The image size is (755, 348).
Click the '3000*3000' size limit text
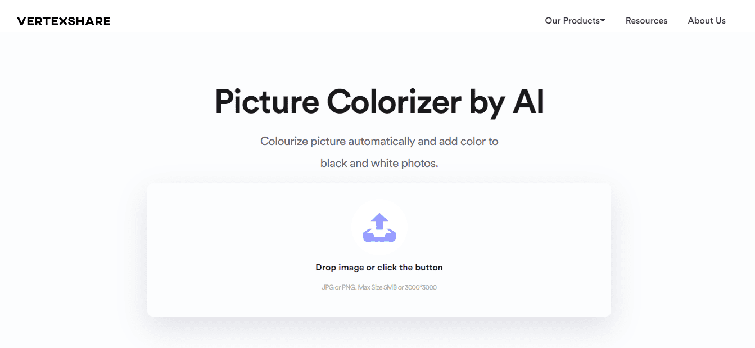point(421,287)
